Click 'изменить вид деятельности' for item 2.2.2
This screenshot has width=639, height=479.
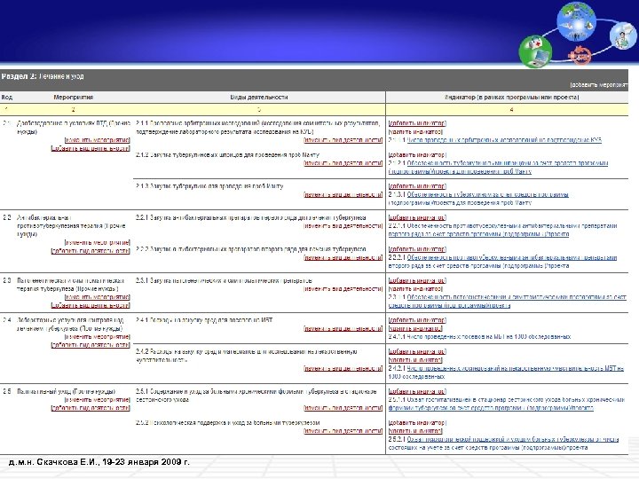[x=343, y=258]
